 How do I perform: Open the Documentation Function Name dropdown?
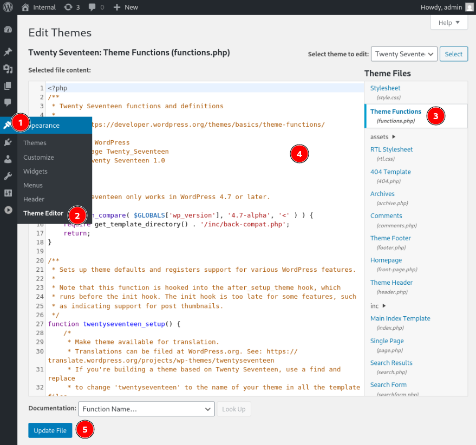point(146,409)
